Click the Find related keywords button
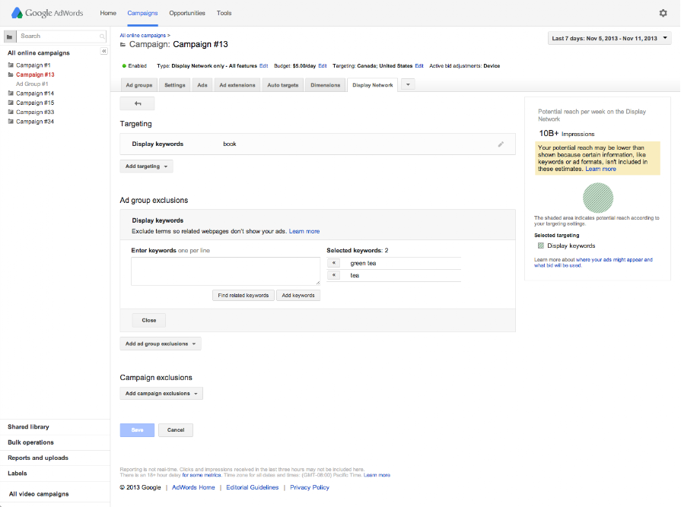681x507 pixels. 243,295
